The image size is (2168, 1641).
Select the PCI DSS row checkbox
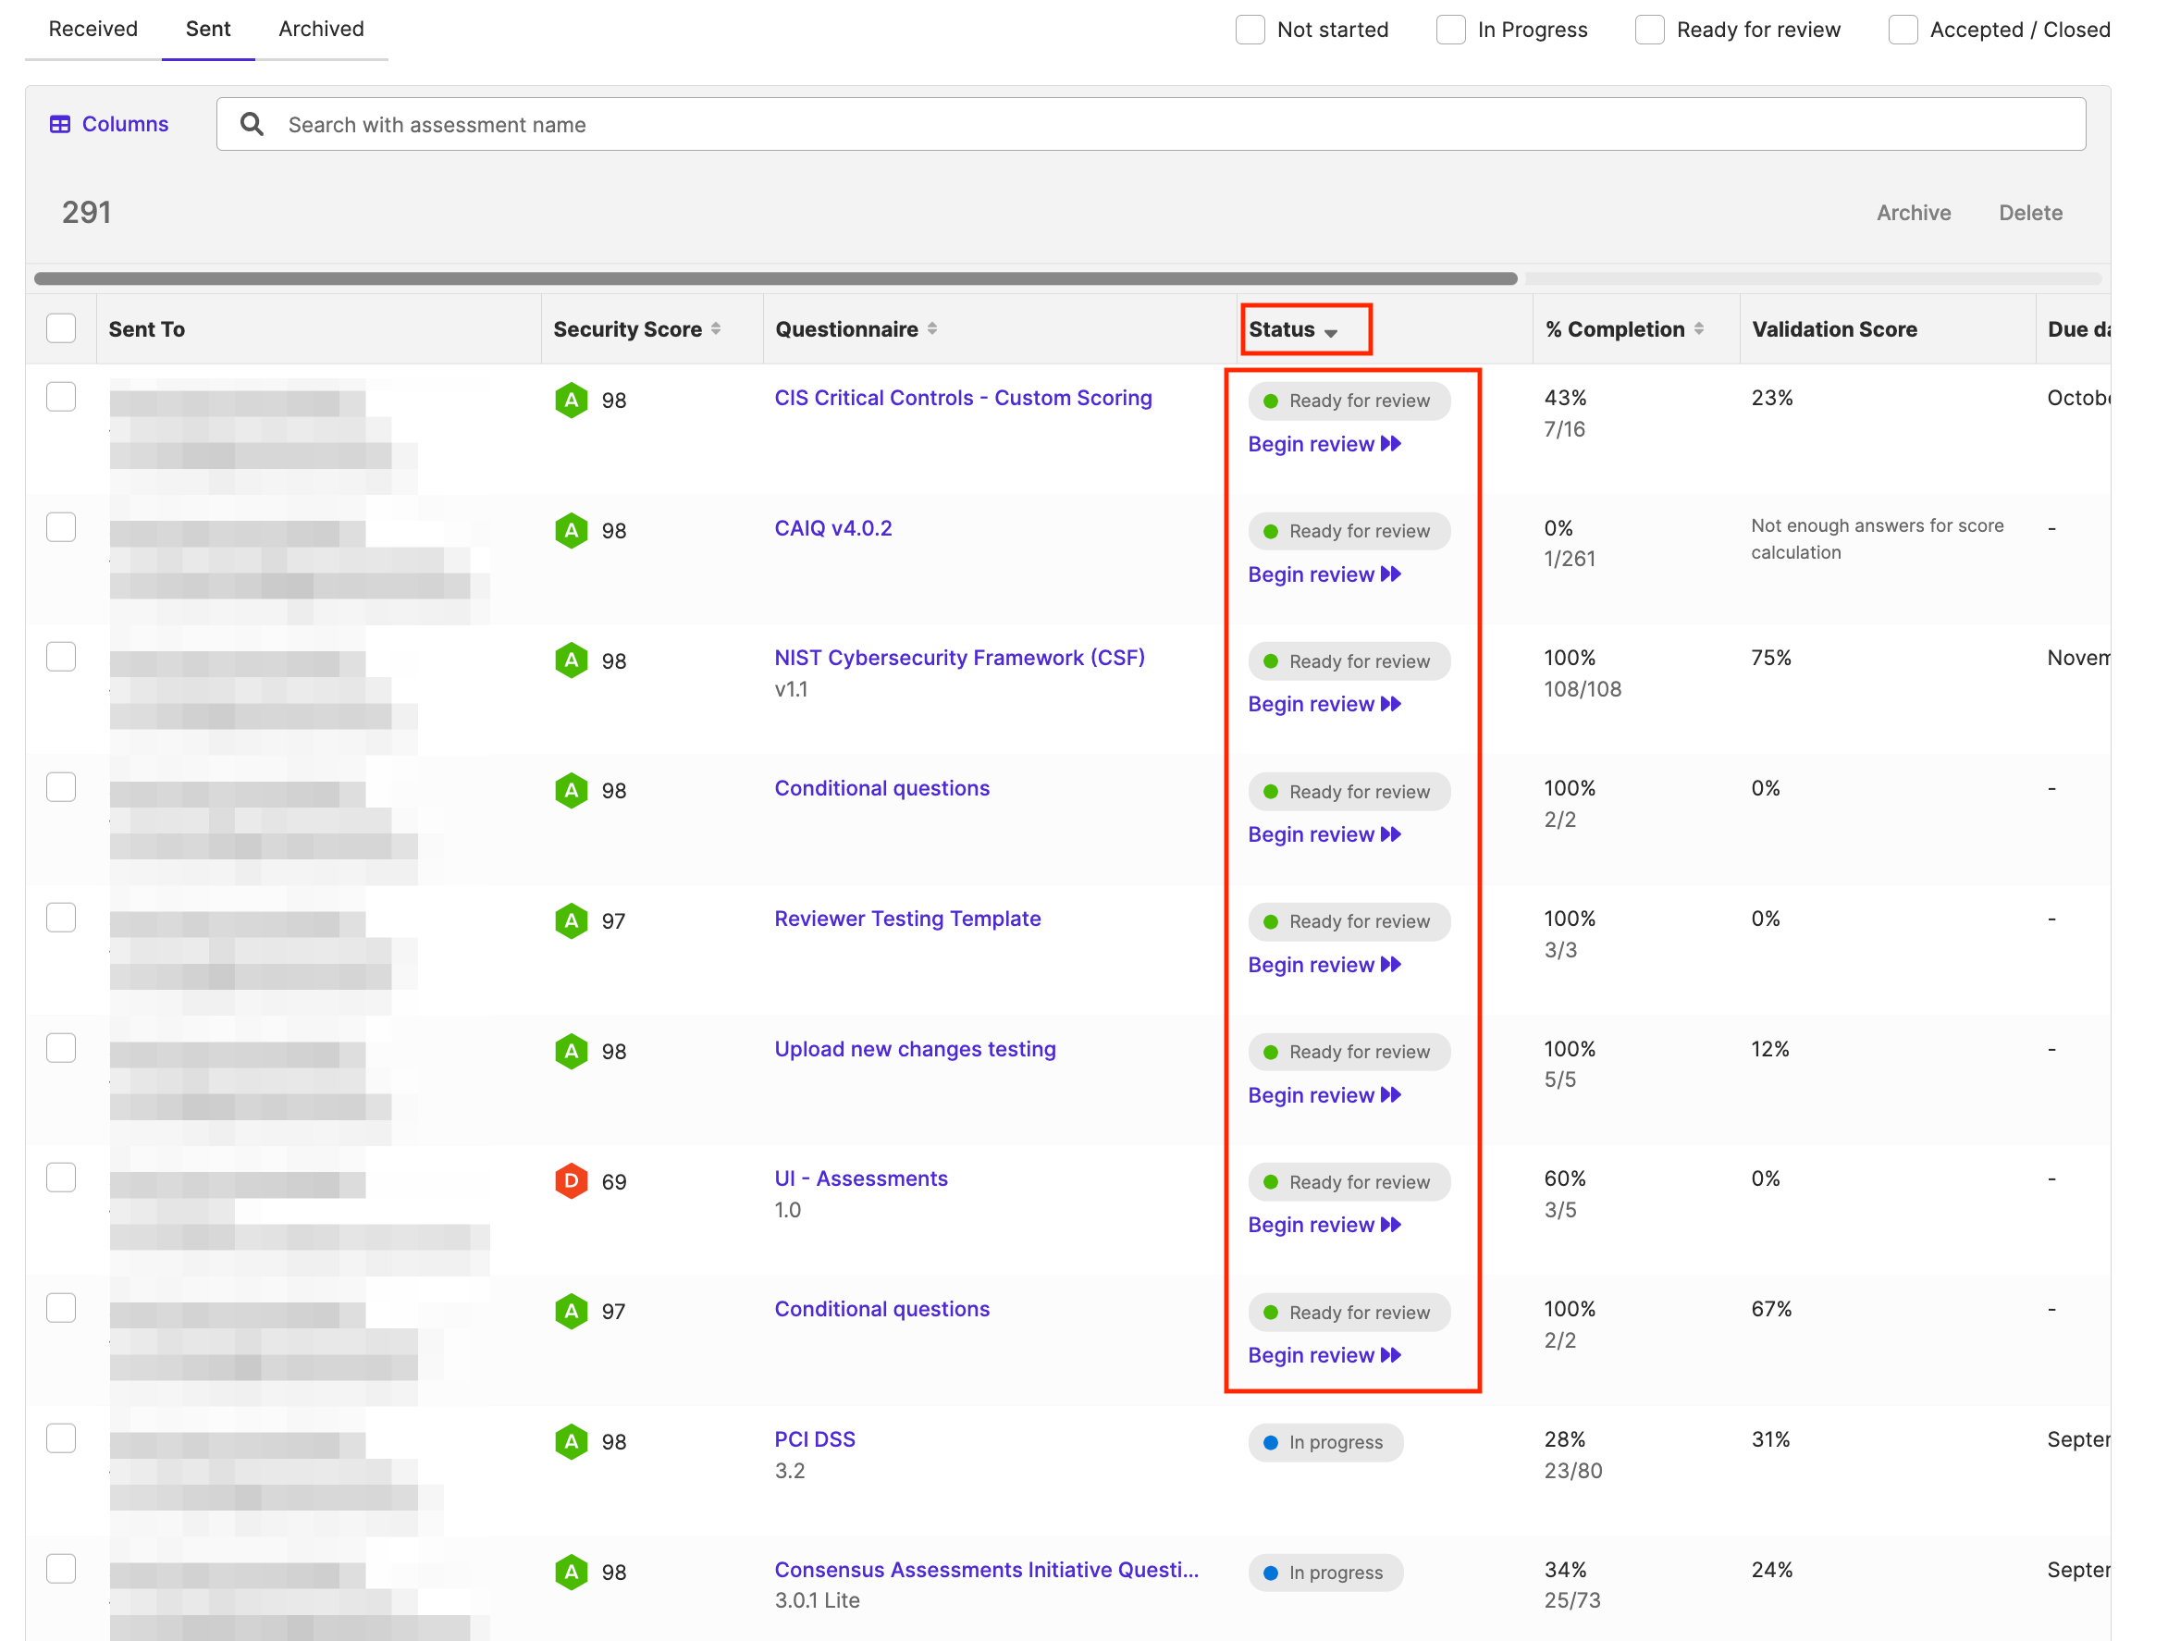(x=61, y=1439)
